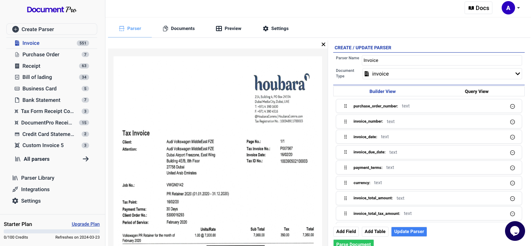Click the Update Parser button
The height and width of the screenshot is (246, 531).
pyautogui.click(x=409, y=232)
